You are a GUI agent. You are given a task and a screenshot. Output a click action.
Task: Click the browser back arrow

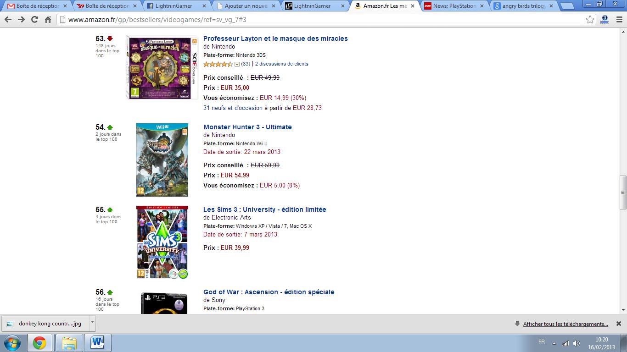[8, 20]
